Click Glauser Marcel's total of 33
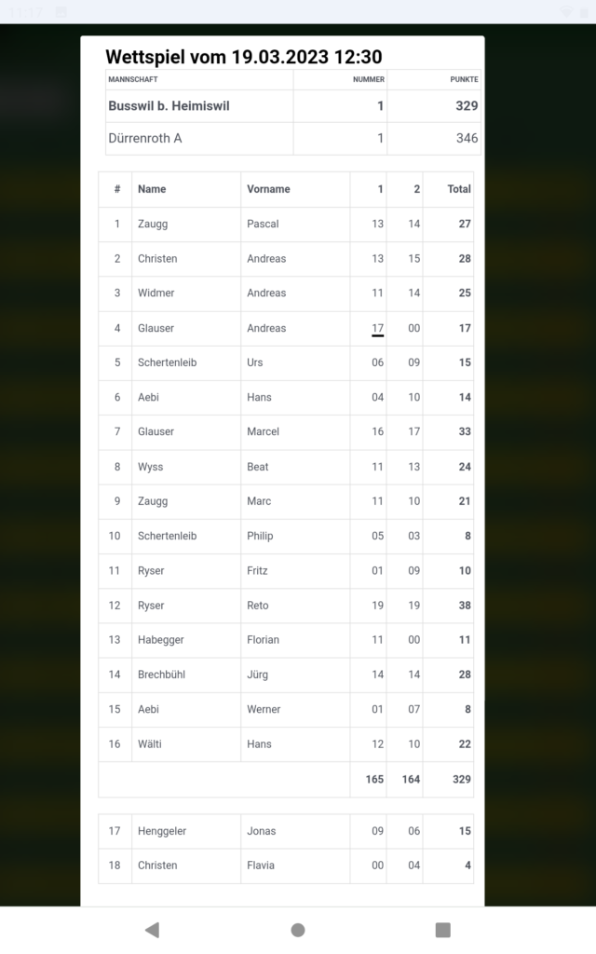Viewport: 596px width, 954px height. point(464,431)
